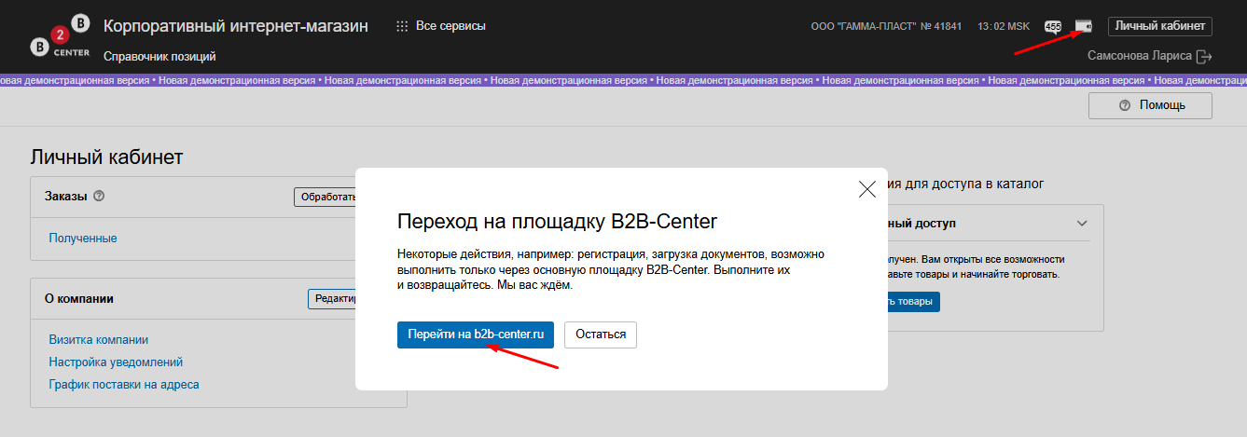This screenshot has height=437, width=1247.
Task: Open the Полученные orders link
Action: [x=83, y=239]
